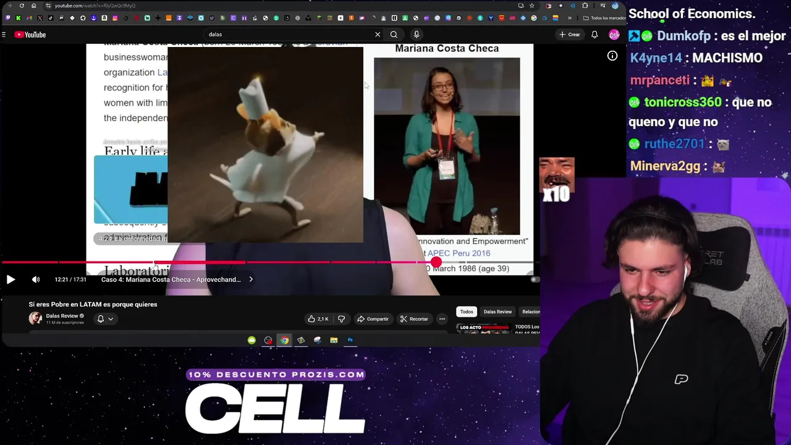Clip the video with Recortar
Screen dimensions: 791x445
click(x=414, y=319)
